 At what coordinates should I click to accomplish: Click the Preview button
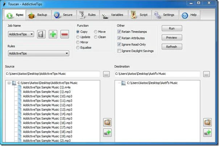click(172, 38)
